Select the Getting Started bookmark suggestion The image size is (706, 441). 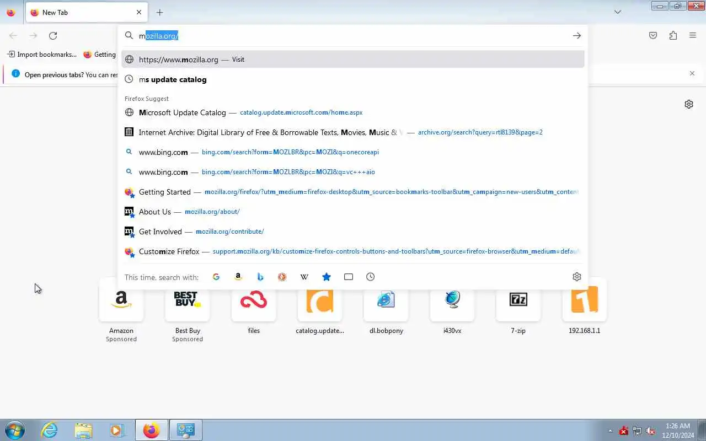click(353, 192)
